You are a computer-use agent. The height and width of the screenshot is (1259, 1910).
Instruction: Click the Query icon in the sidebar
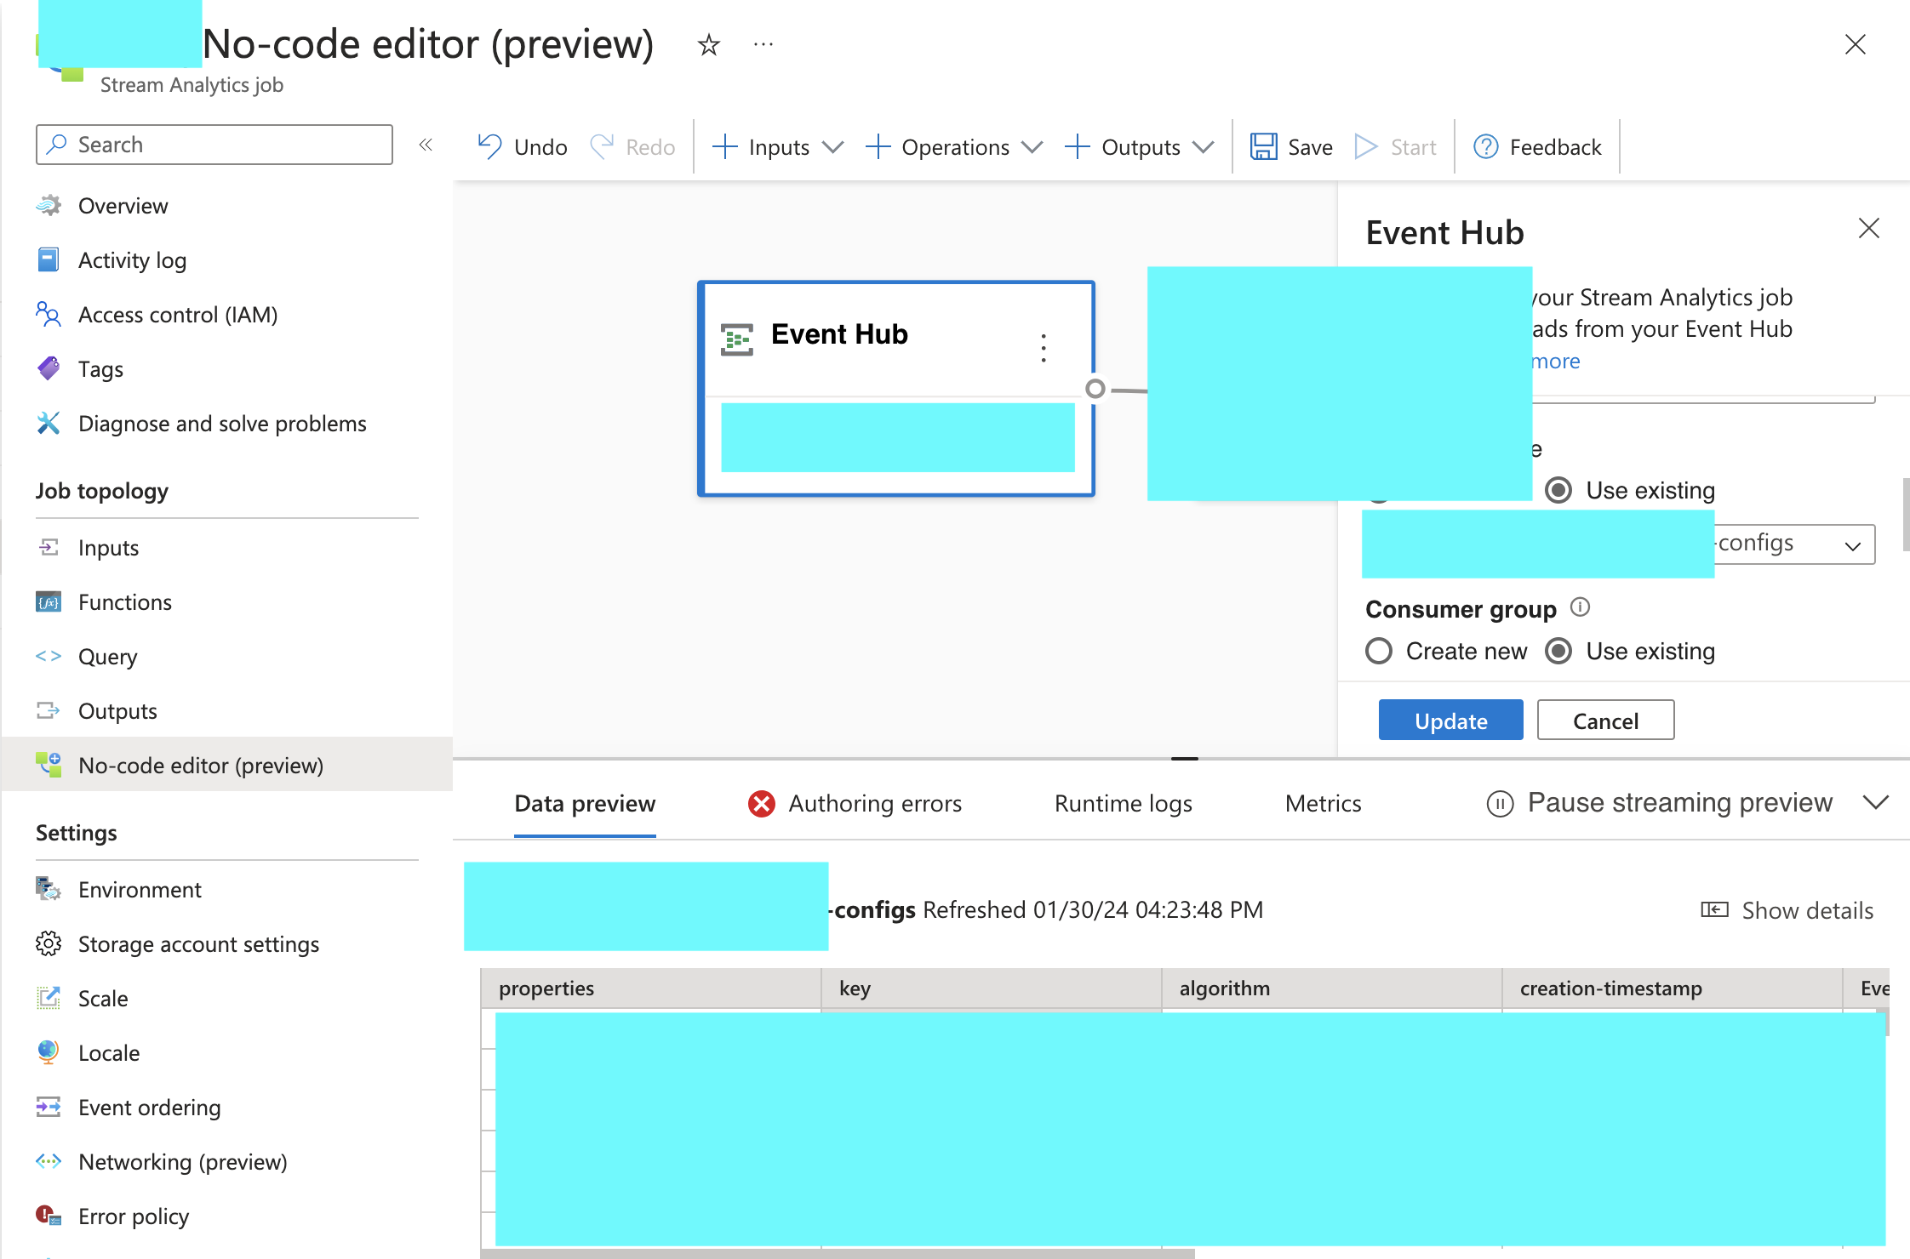pos(49,656)
